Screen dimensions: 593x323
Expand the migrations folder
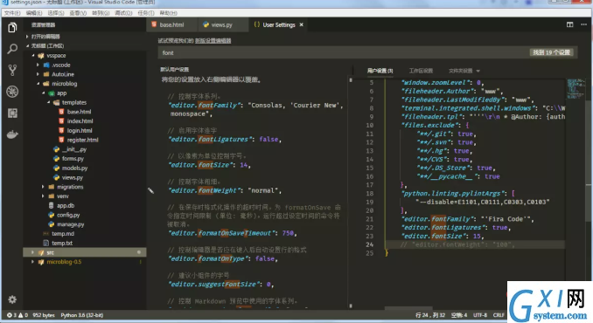pos(43,187)
